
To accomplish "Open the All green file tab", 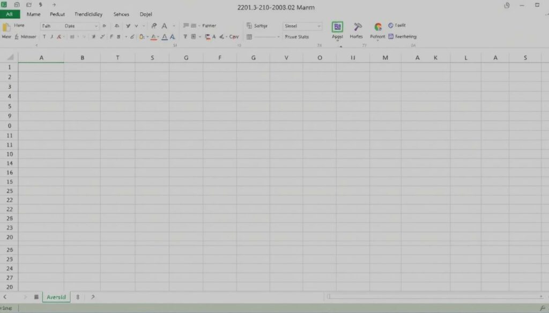I will [x=10, y=14].
